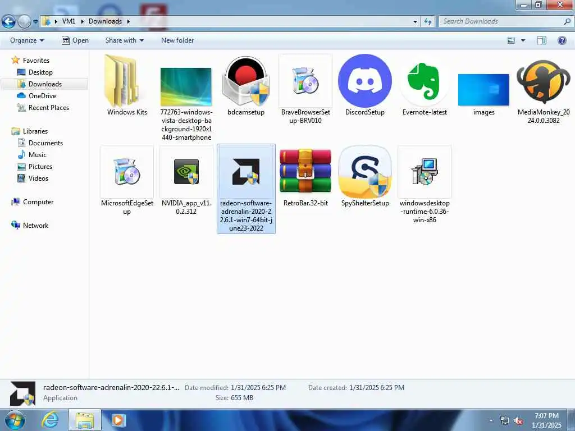Launch Internet Explorer from the taskbar
This screenshot has height=431, width=575.
pyautogui.click(x=49, y=420)
